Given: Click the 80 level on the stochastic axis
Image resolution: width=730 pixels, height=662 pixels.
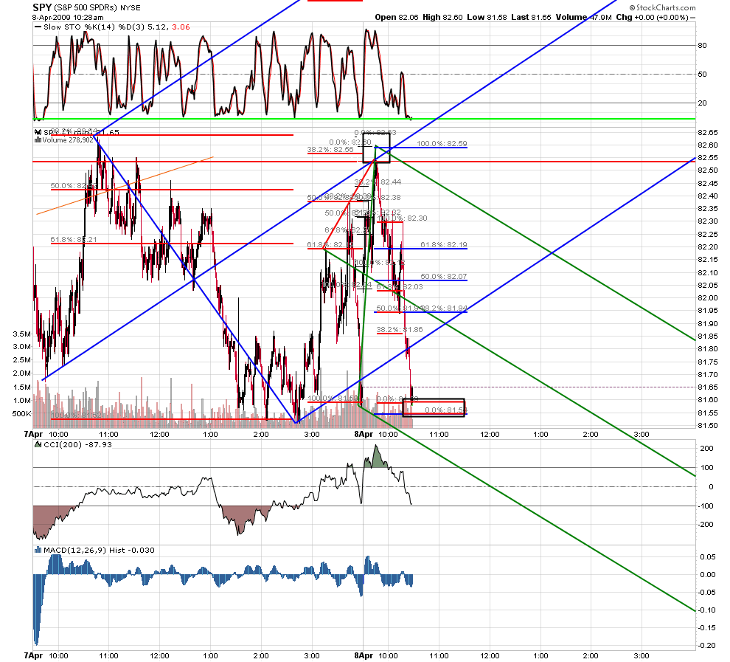Looking at the screenshot, I should pos(702,46).
